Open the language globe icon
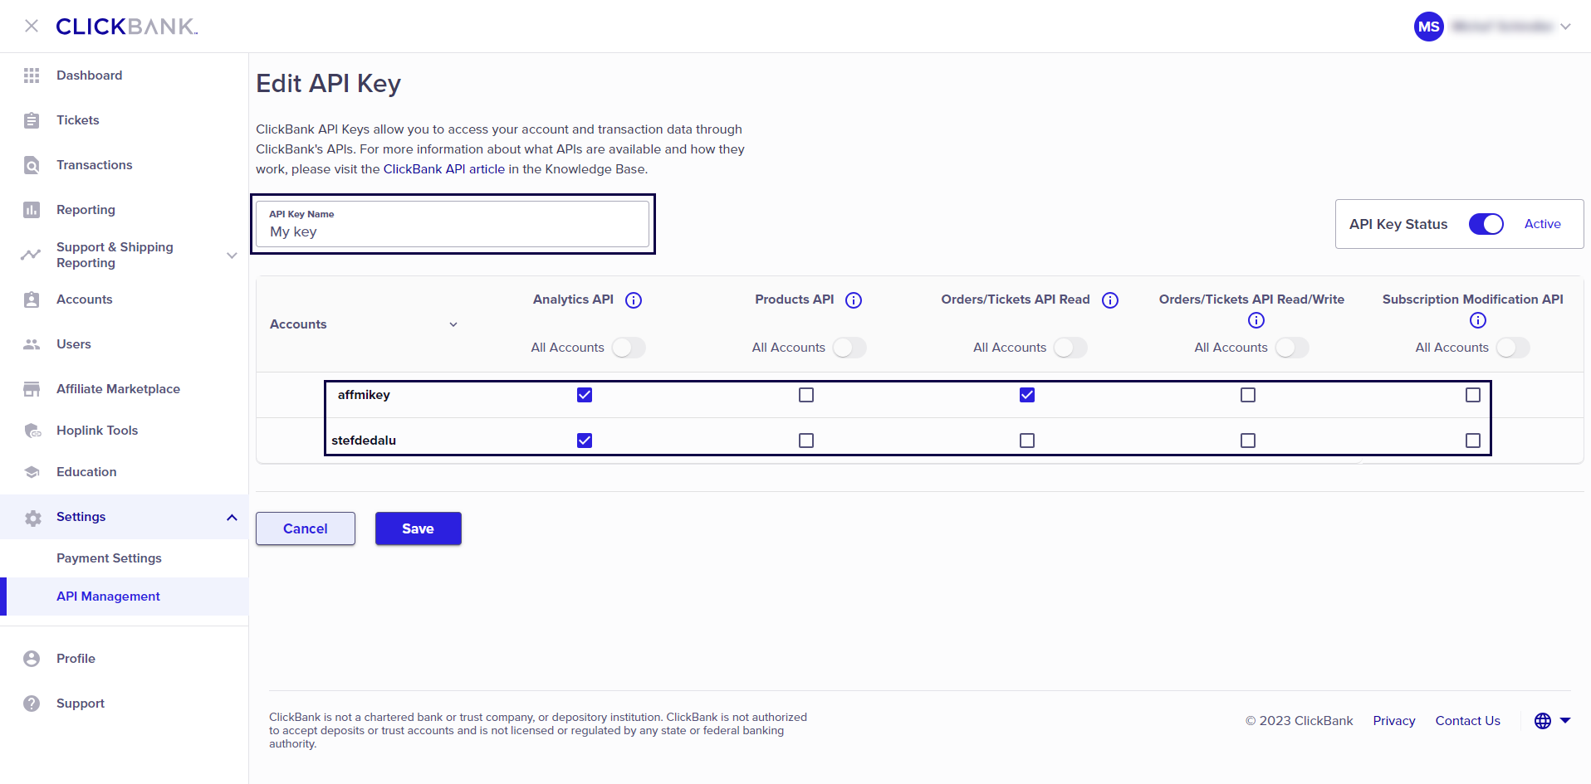 (x=1543, y=721)
